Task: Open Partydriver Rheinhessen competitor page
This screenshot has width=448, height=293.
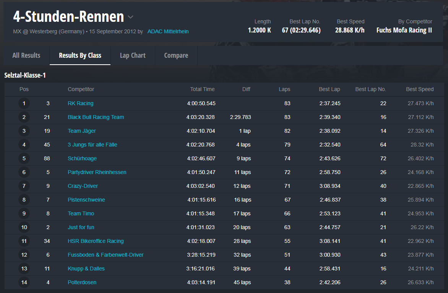Action: [x=97, y=172]
